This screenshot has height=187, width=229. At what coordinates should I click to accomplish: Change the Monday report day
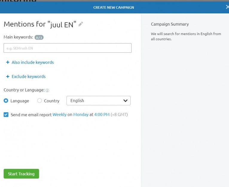coord(81,115)
